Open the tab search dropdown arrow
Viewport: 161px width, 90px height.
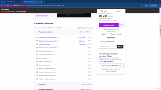point(2,2)
